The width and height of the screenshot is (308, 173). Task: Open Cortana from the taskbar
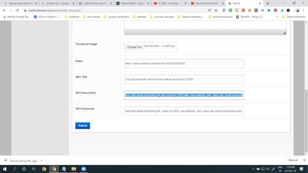coord(24,169)
